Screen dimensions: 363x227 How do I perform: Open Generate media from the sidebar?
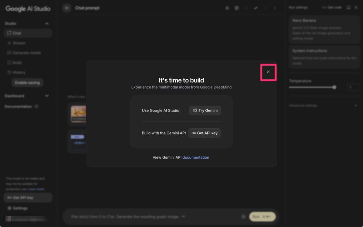click(x=26, y=53)
